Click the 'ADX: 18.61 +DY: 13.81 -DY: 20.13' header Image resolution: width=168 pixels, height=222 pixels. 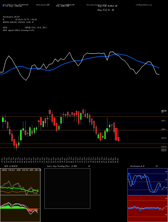[21, 170]
